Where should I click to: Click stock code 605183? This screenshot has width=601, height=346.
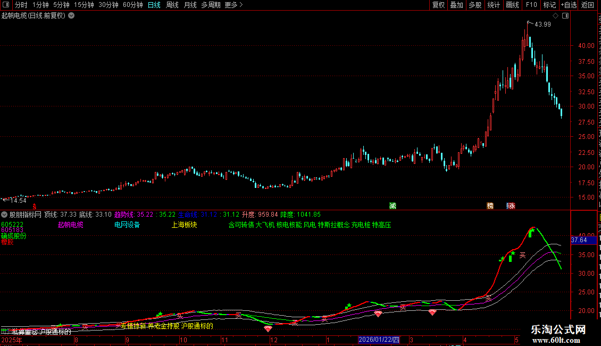(x=12, y=230)
